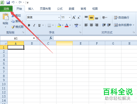Image resolution: width=137 pixels, height=104 pixels.
Task: Select column G header
Action: click(x=113, y=43)
